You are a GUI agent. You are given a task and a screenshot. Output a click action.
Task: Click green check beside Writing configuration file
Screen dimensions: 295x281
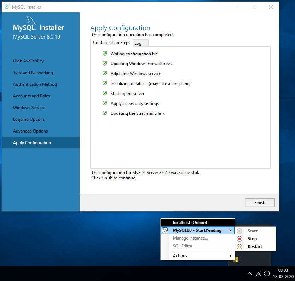coord(105,54)
